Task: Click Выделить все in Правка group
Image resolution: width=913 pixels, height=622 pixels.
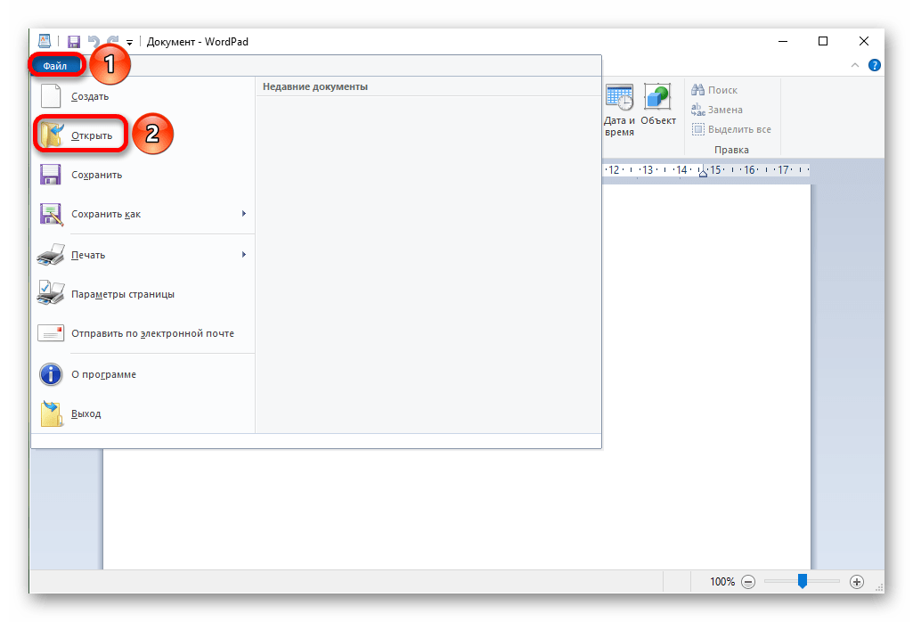Action: pos(731,129)
